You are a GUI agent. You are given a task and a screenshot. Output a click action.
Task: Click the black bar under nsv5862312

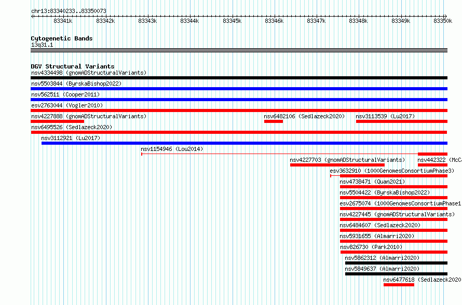click(396, 263)
